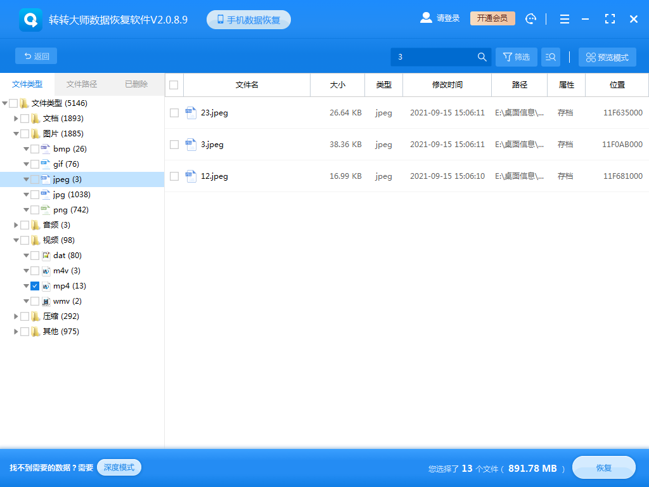649x487 pixels.
Task: Check the checkbox for 23.jpeg
Action: (174, 112)
